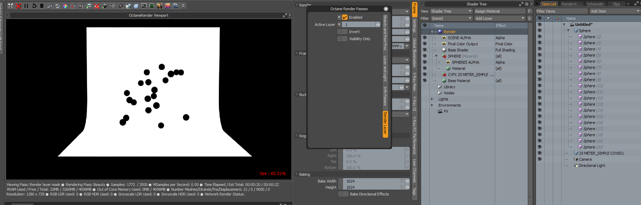
Task: Switch to the RenderVi... tab
Action: [x=571, y=4]
